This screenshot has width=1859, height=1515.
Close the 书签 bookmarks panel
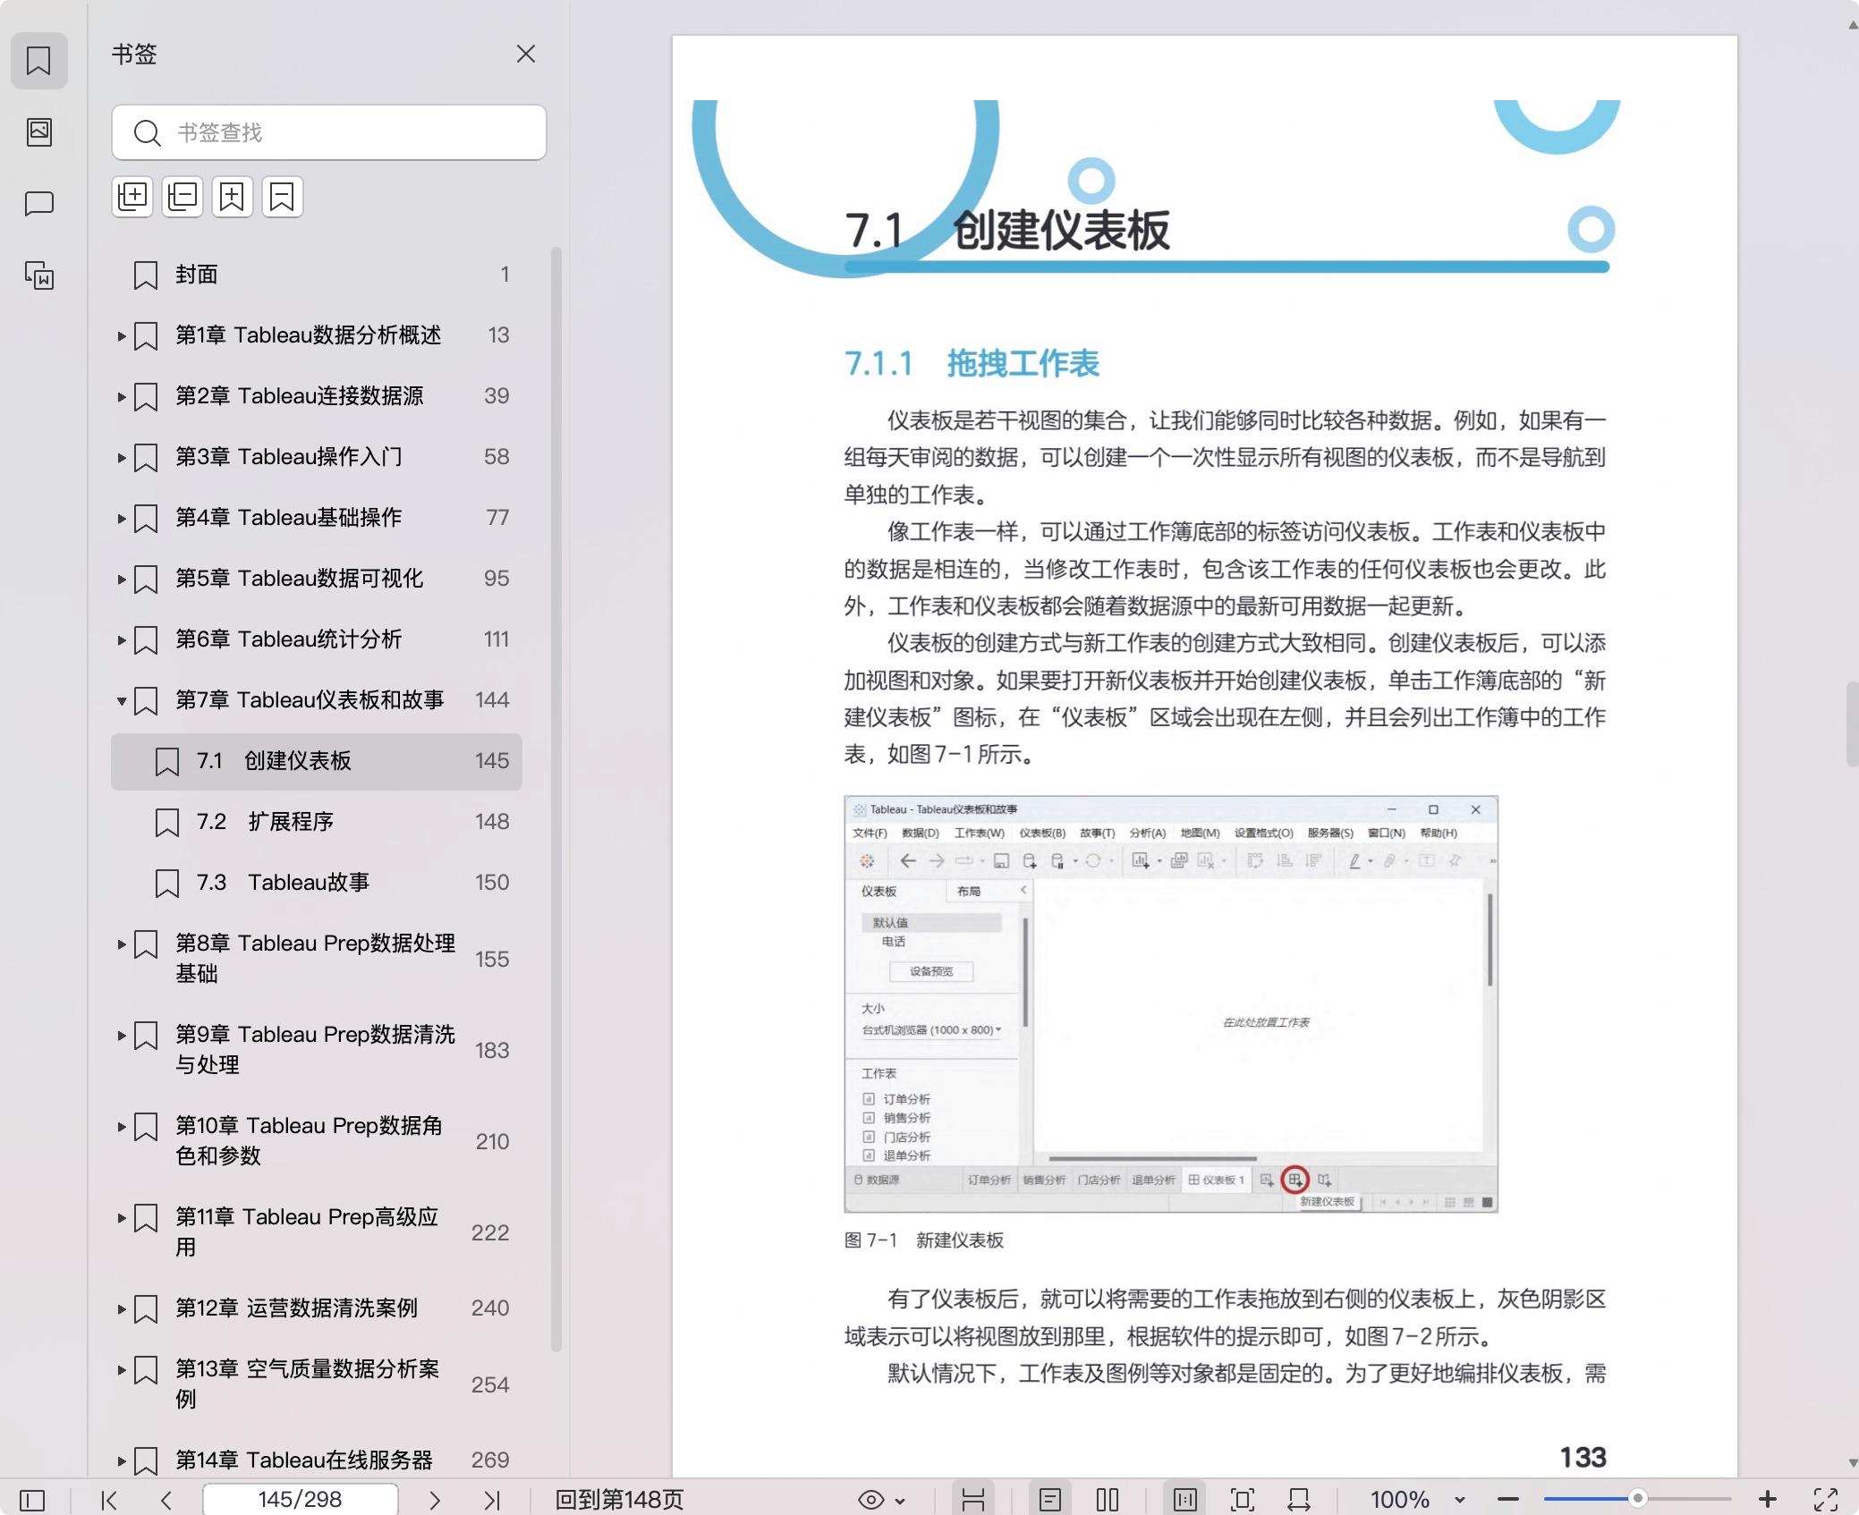526,55
